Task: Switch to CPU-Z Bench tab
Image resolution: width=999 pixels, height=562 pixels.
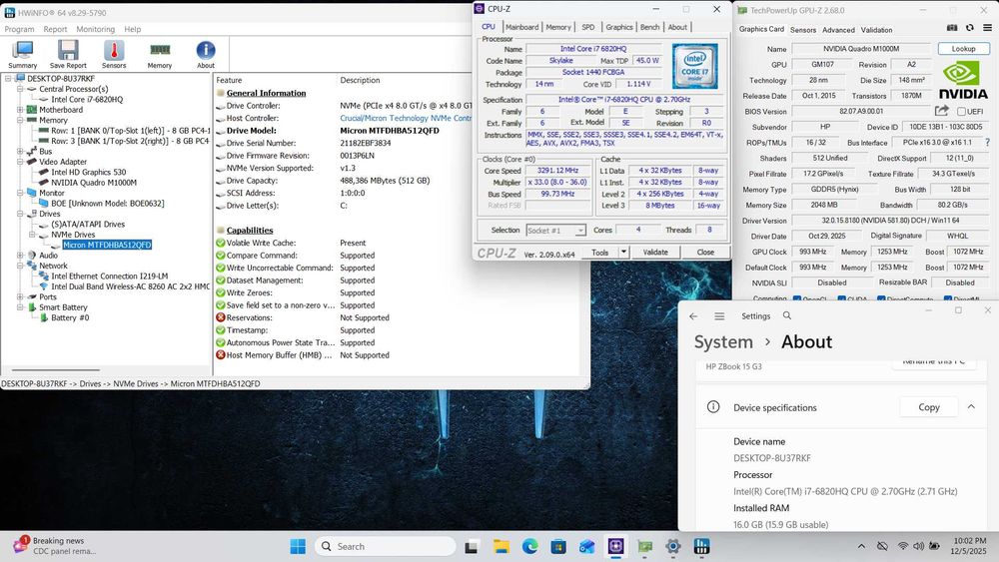Action: click(x=650, y=27)
